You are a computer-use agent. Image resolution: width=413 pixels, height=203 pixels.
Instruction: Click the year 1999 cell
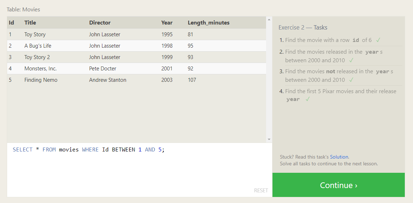click(x=167, y=57)
